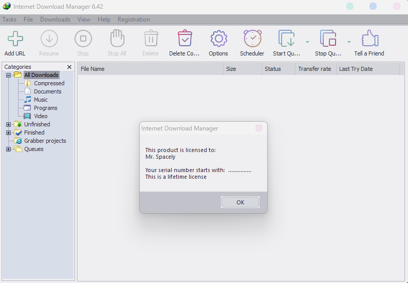Image resolution: width=408 pixels, height=283 pixels.
Task: Select the Music category label
Action: 41,100
